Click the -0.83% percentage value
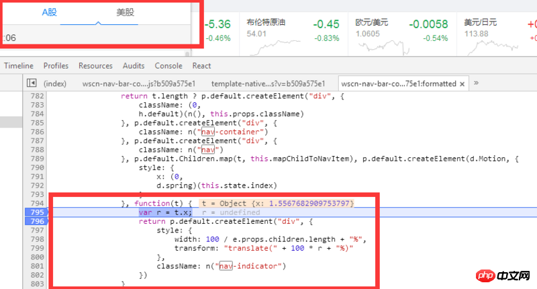This screenshot has width=537, height=289. point(327,38)
